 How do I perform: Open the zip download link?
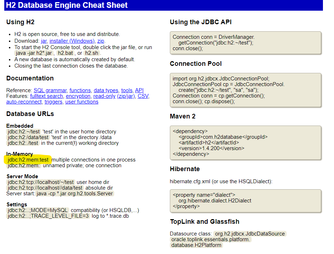point(101,41)
